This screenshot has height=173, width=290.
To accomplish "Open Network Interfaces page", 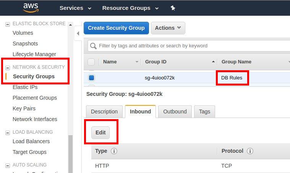I will [x=35, y=119].
